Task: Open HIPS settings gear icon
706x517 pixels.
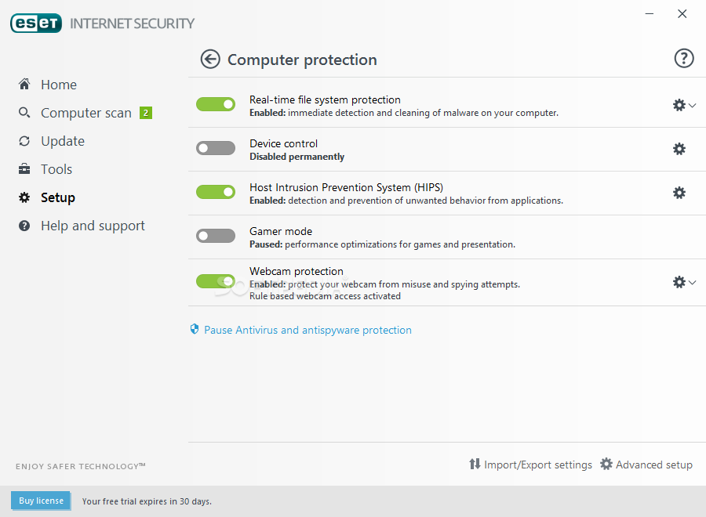Action: point(679,193)
